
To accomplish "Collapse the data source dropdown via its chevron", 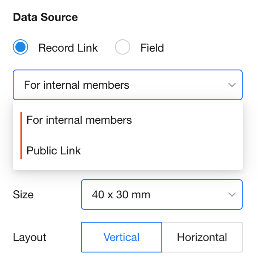I will 232,85.
